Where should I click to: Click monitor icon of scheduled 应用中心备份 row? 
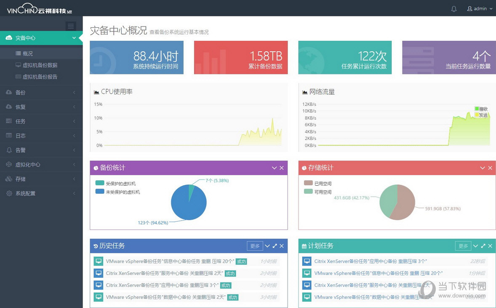click(x=307, y=261)
